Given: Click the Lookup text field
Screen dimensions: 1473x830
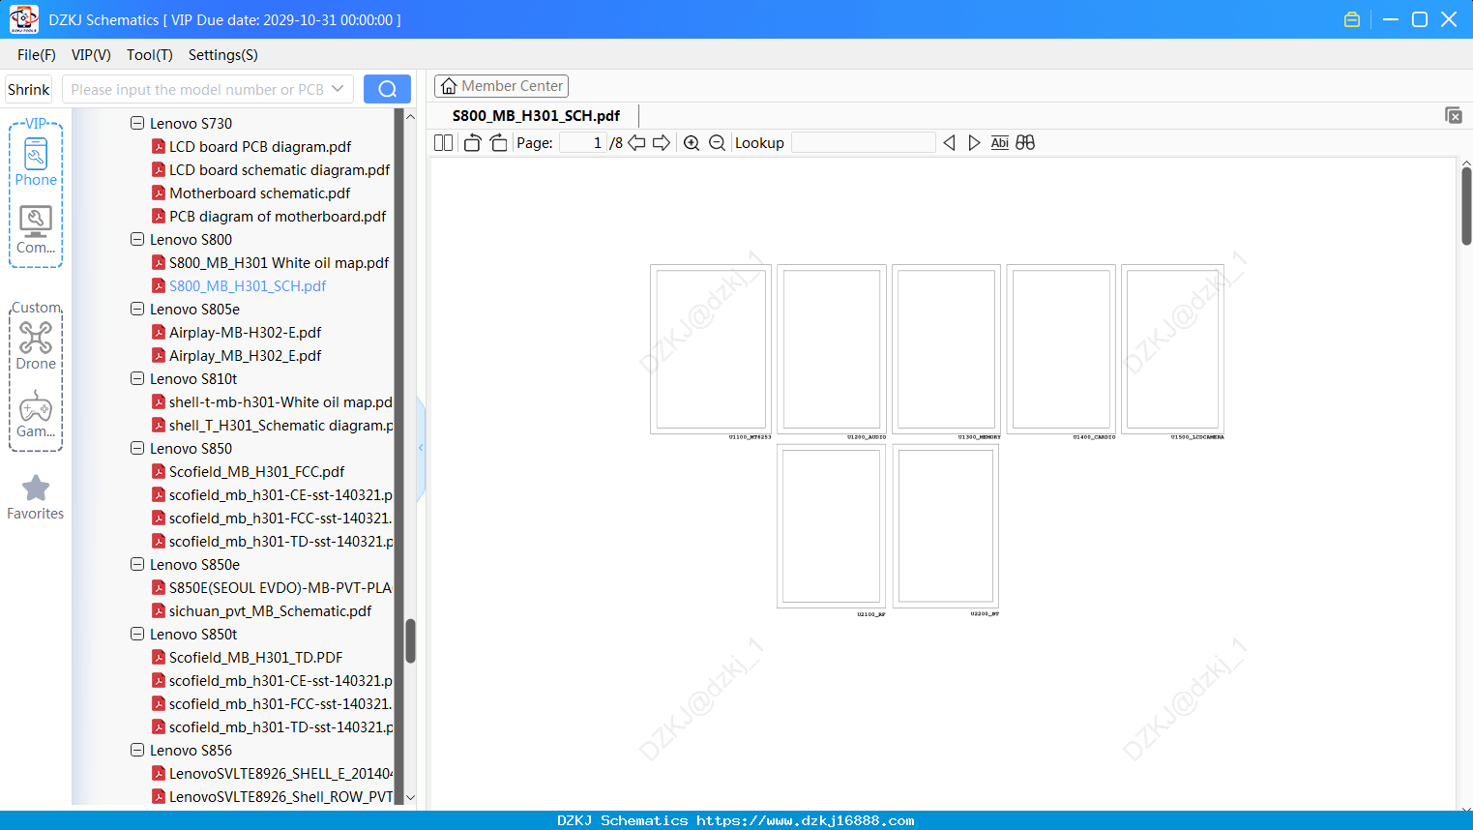Looking at the screenshot, I should coord(863,143).
